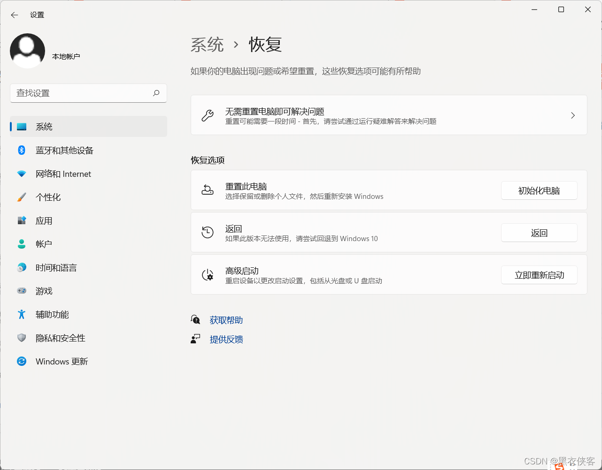
Task: Click the 本地帐户 account name
Action: [66, 56]
